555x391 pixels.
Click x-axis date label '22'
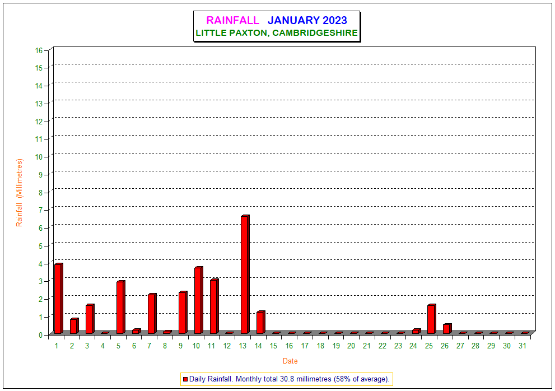coord(383,346)
